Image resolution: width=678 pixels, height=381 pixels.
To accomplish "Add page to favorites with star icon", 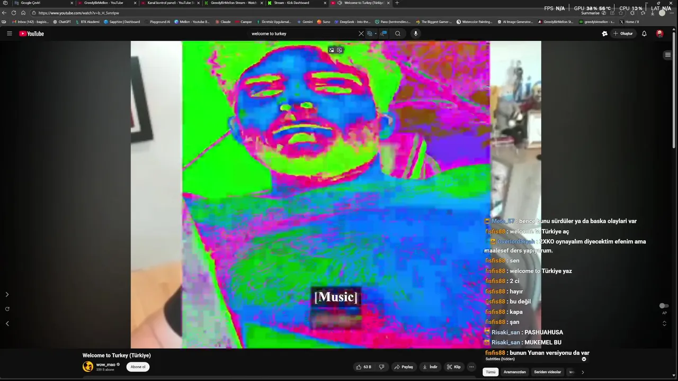I will pos(622,13).
